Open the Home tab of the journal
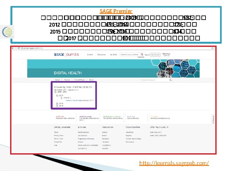228x171 pixels. point(57,80)
